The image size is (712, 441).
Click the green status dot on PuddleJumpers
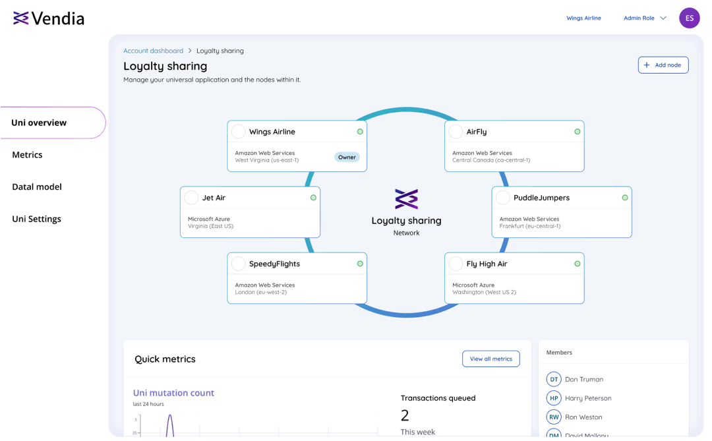(625, 198)
